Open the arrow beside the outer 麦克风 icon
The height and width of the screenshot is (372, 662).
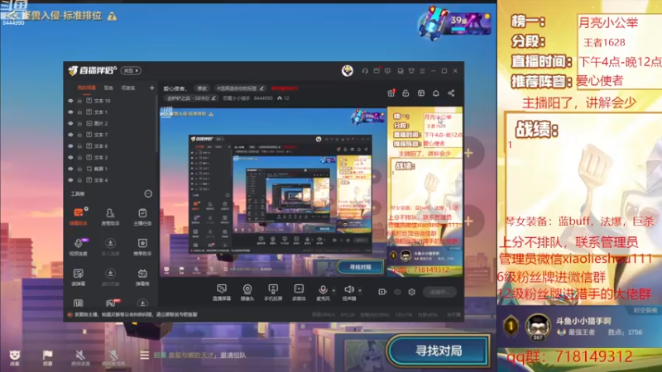(x=333, y=290)
